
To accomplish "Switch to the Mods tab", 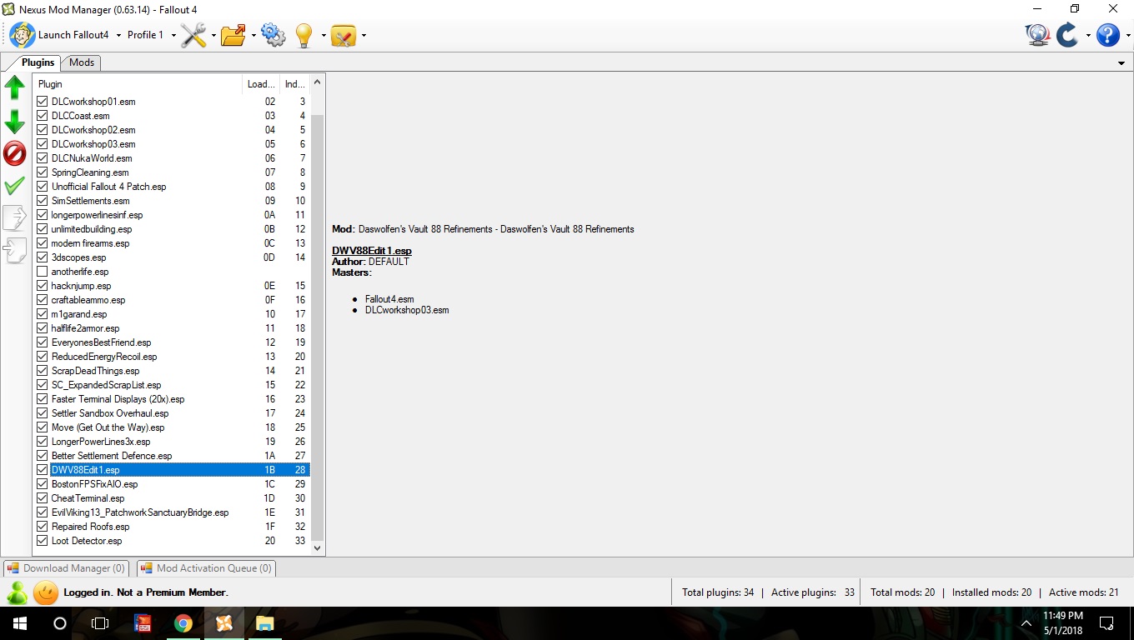I will tap(82, 62).
